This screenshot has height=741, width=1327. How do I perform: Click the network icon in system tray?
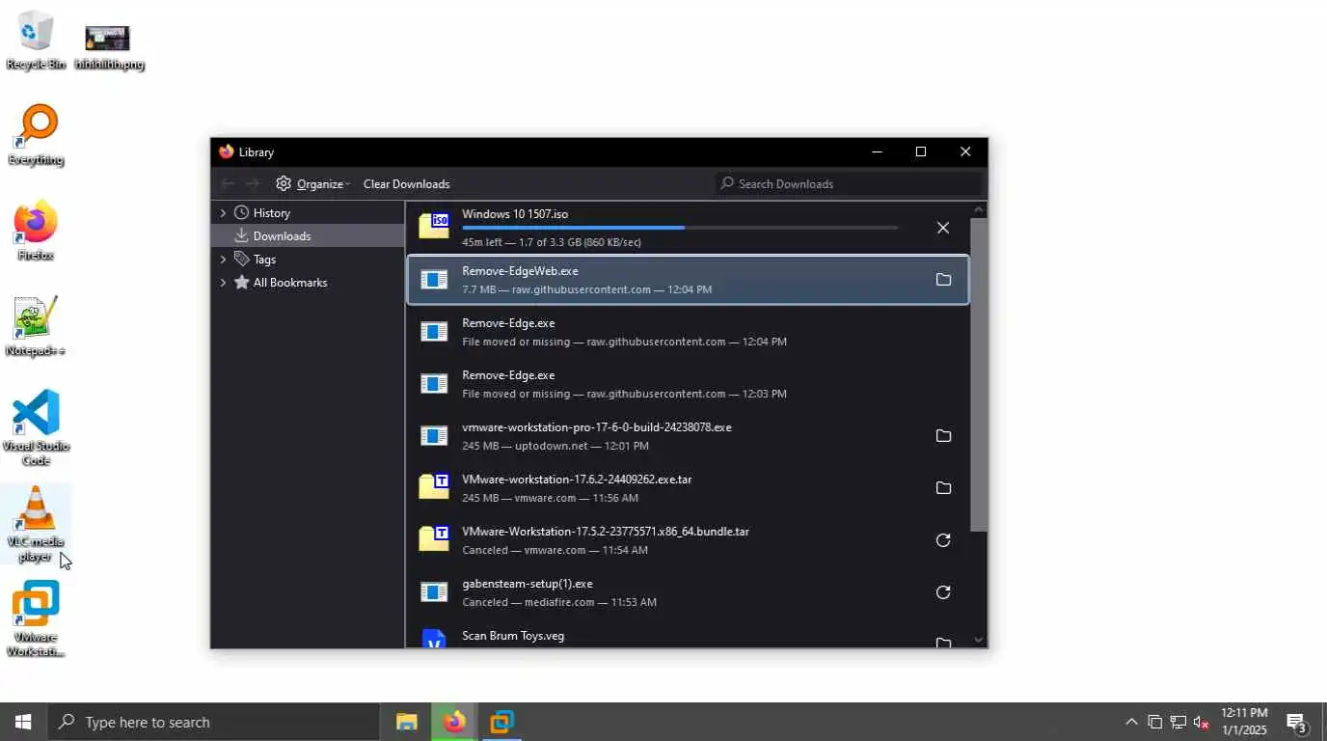(1178, 722)
